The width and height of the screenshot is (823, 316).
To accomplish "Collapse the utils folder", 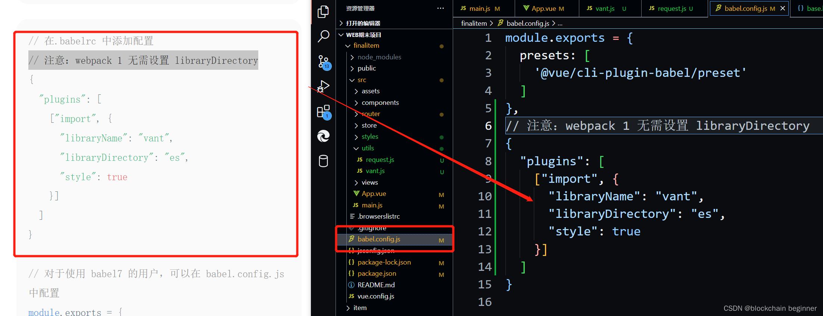I will (x=394, y=148).
